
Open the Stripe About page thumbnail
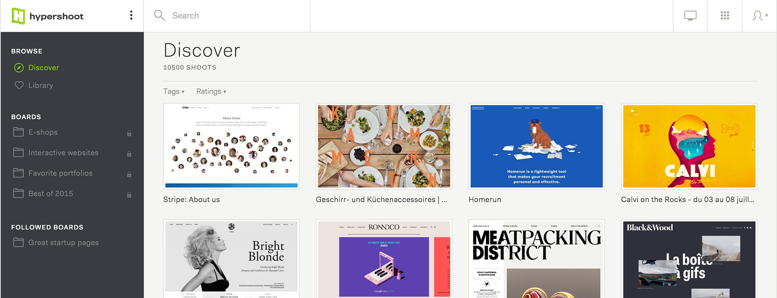tap(231, 146)
